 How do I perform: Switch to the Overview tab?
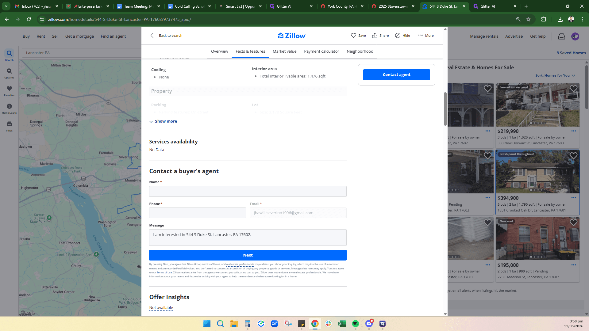219,51
